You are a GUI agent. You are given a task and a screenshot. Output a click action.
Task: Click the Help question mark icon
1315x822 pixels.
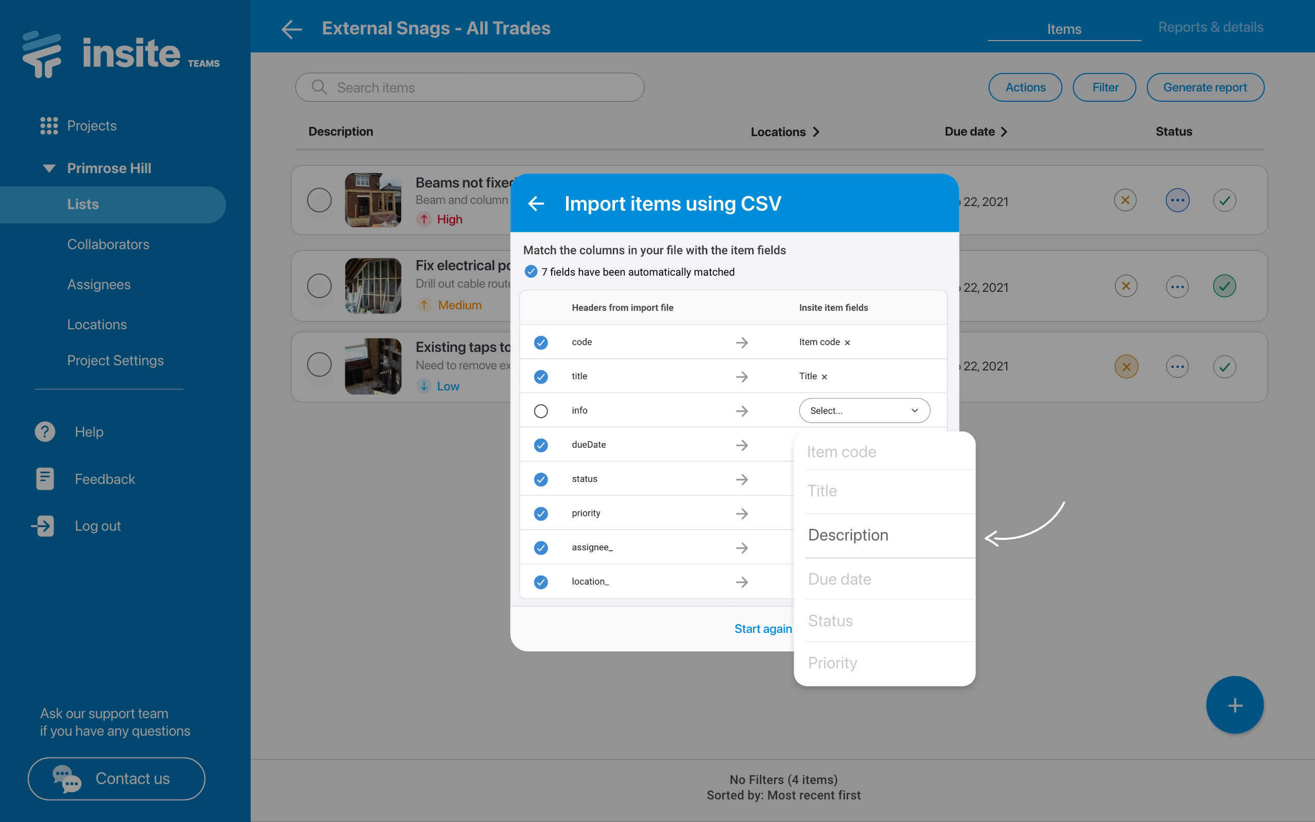point(45,432)
